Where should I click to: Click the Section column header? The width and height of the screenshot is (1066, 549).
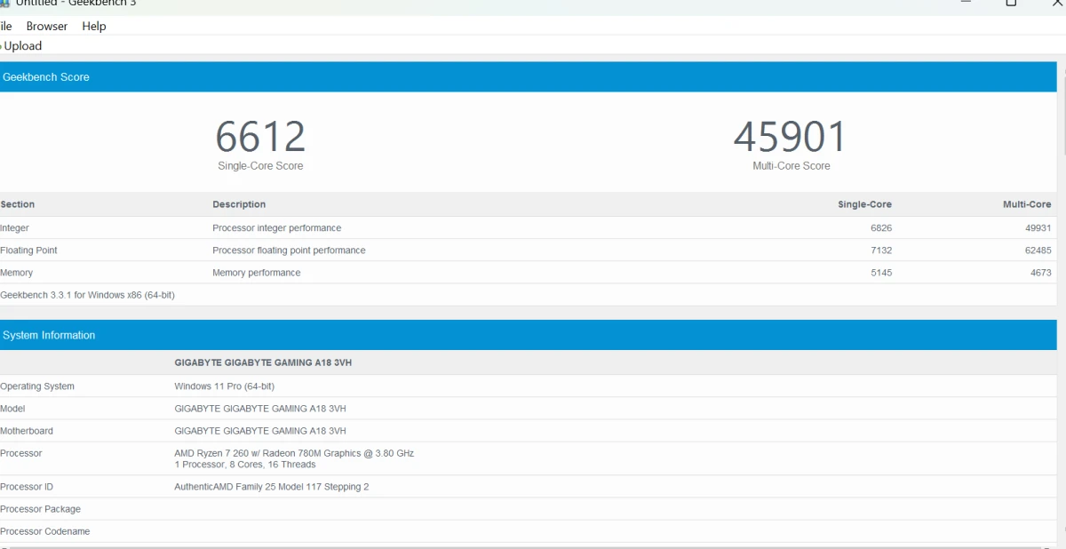(x=18, y=204)
